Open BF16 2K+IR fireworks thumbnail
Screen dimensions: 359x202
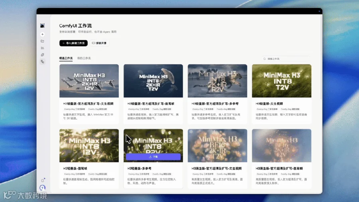282,146
